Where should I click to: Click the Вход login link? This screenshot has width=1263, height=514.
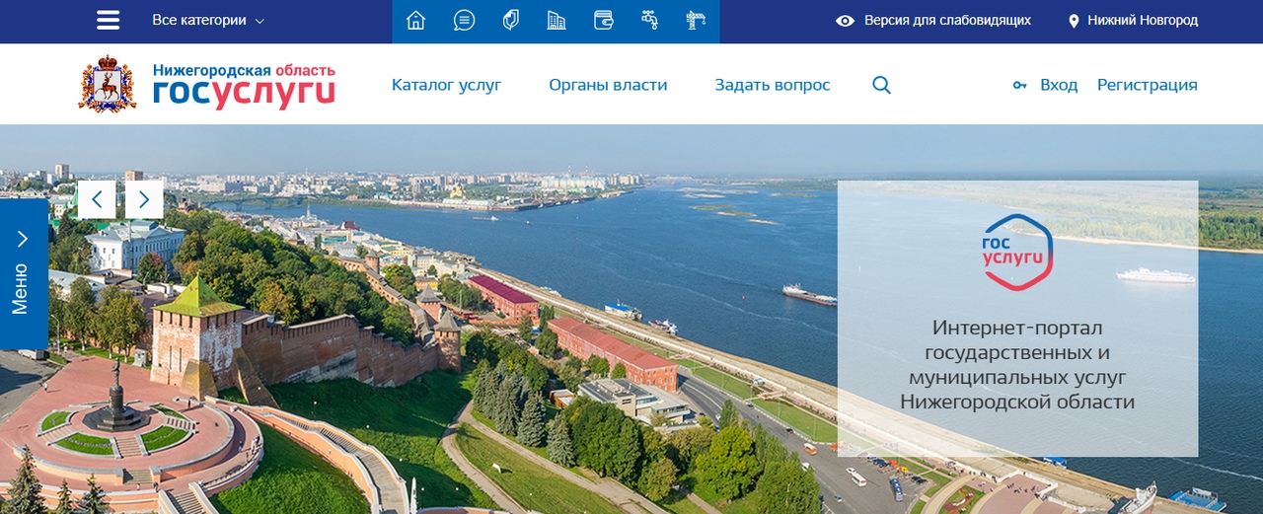(x=1059, y=85)
